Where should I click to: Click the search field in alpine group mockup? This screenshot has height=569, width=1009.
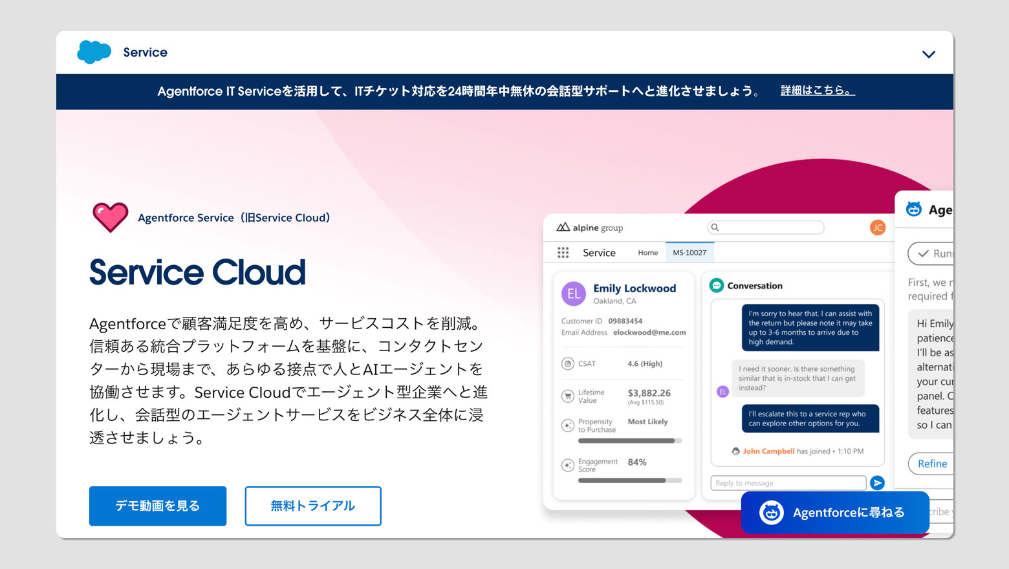tap(766, 228)
